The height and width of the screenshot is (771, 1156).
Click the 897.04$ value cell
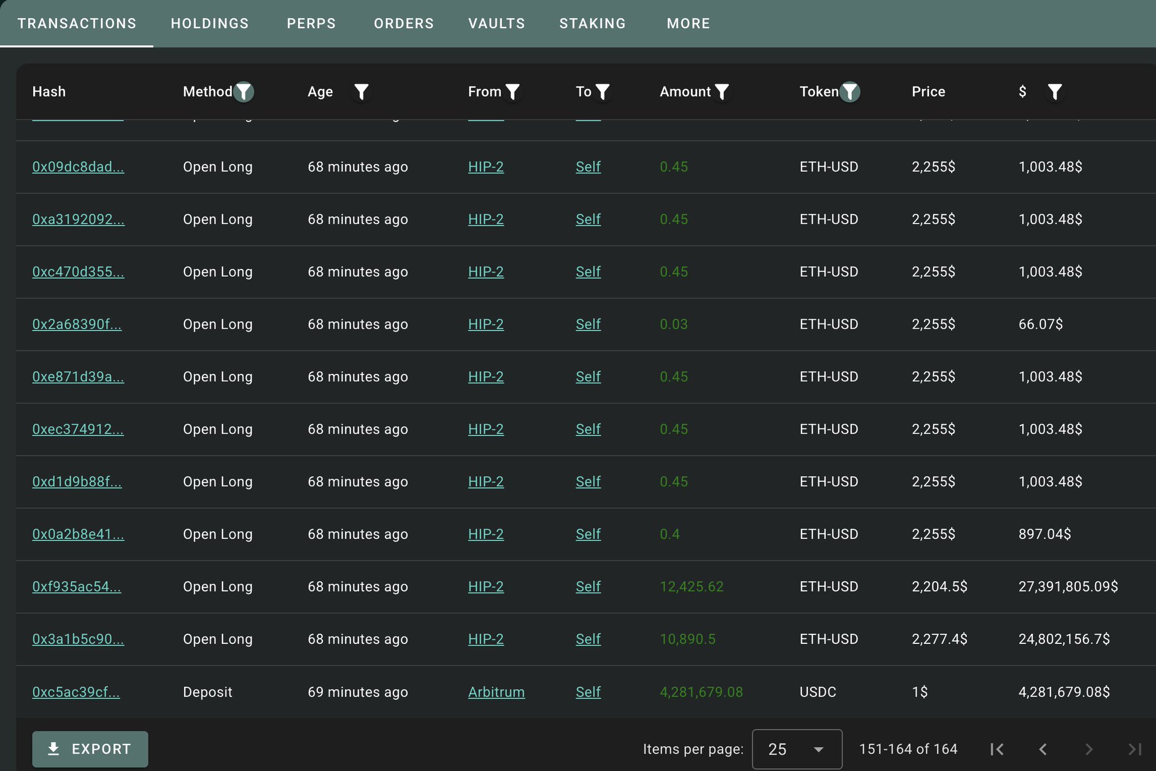coord(1045,534)
